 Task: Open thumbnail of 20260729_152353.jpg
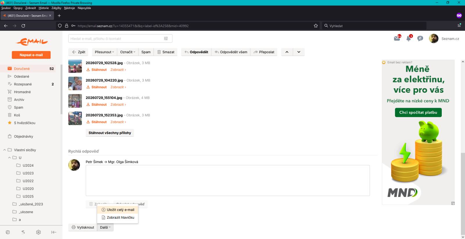coord(75,118)
